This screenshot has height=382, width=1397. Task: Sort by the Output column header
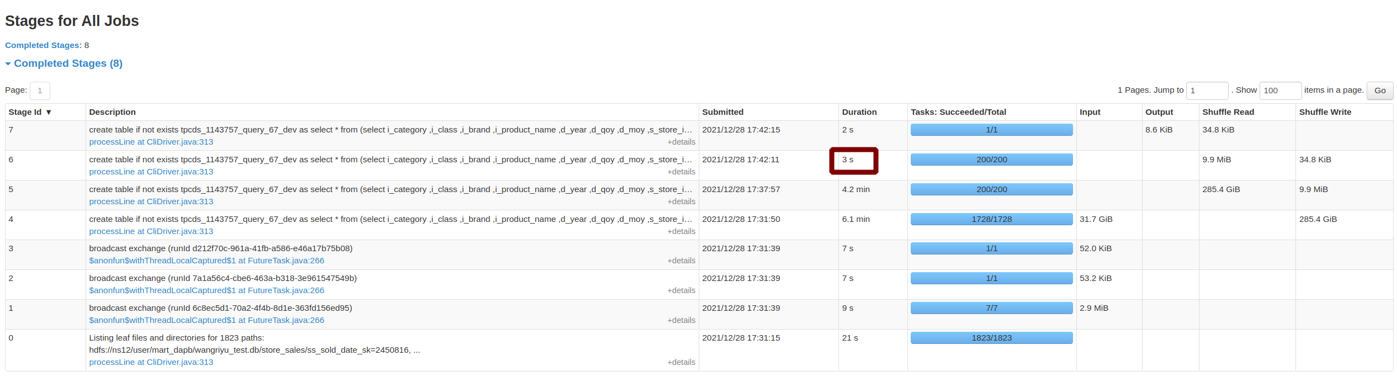point(1159,112)
